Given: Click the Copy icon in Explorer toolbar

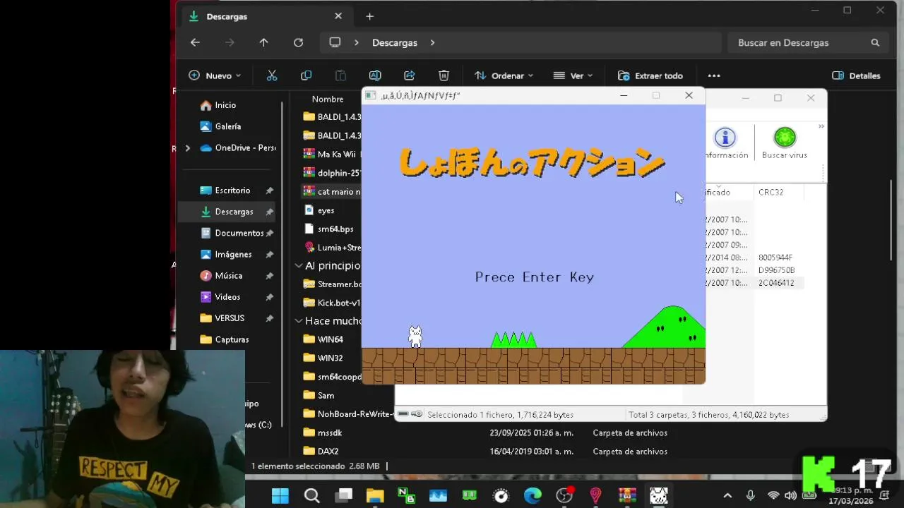Looking at the screenshot, I should (306, 75).
